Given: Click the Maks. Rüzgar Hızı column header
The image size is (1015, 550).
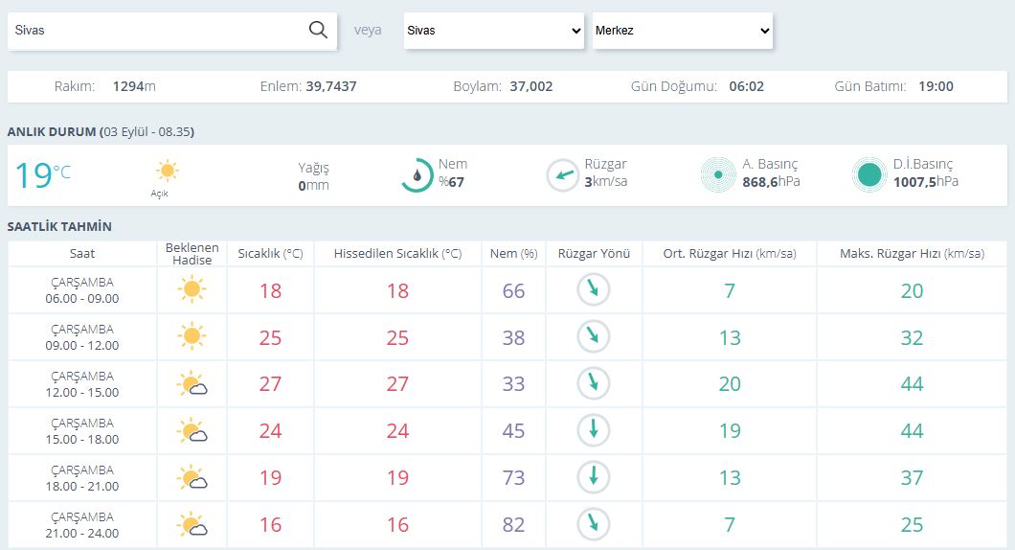Looking at the screenshot, I should (x=912, y=254).
